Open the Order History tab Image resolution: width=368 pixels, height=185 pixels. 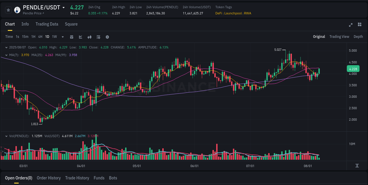[x=49, y=178]
